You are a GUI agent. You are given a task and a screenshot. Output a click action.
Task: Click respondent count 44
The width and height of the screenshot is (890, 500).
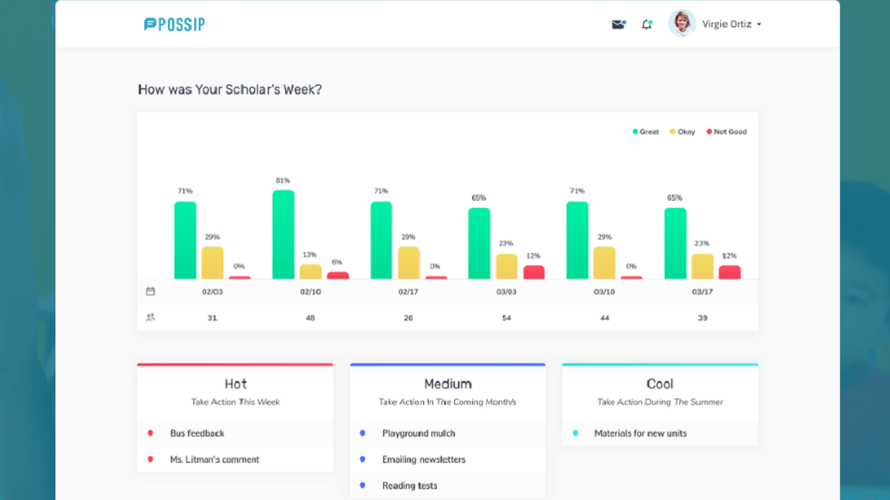point(605,318)
